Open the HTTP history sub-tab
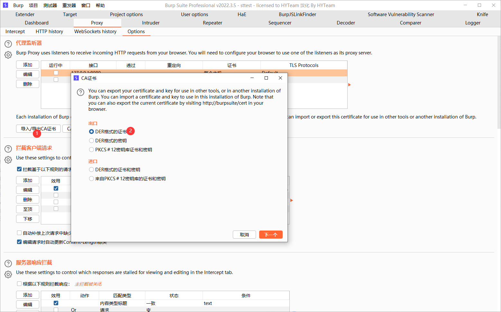The image size is (501, 312). coord(49,32)
